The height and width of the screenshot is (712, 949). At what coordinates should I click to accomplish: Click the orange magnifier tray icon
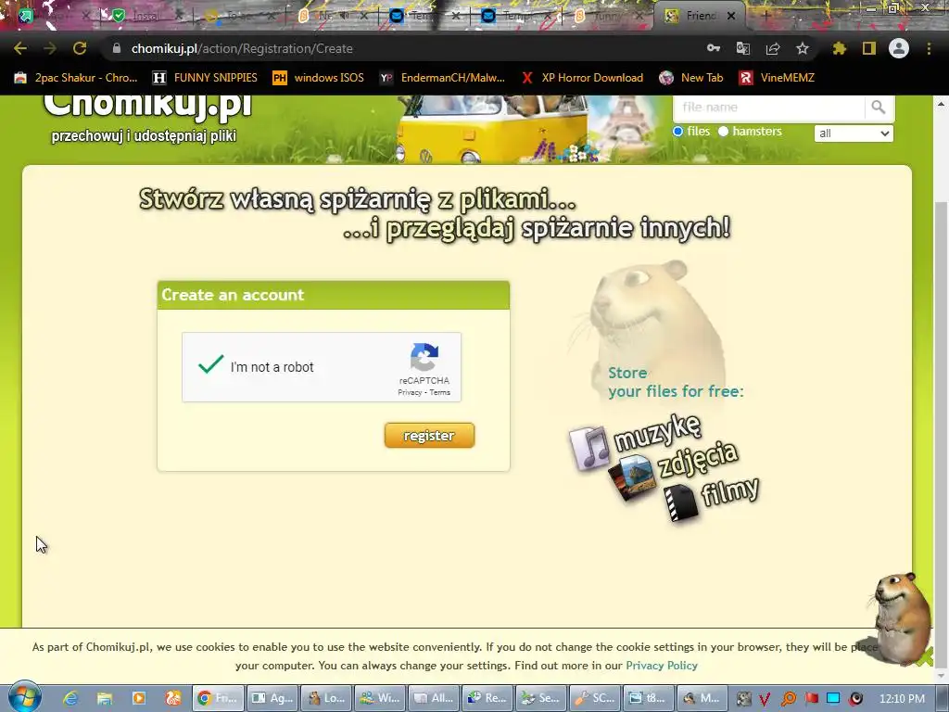(x=788, y=698)
